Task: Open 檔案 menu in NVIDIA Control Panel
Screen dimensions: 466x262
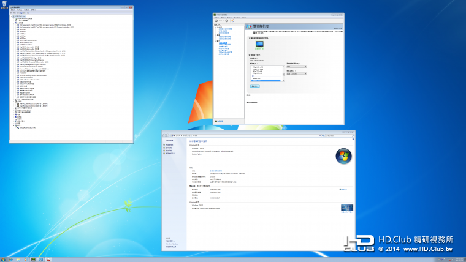Action: pyautogui.click(x=216, y=17)
